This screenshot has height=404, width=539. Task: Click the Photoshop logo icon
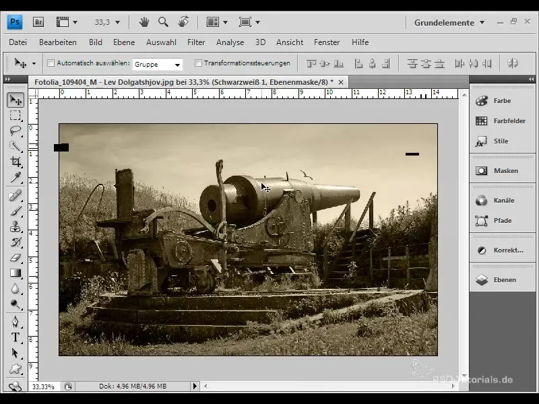(x=15, y=22)
